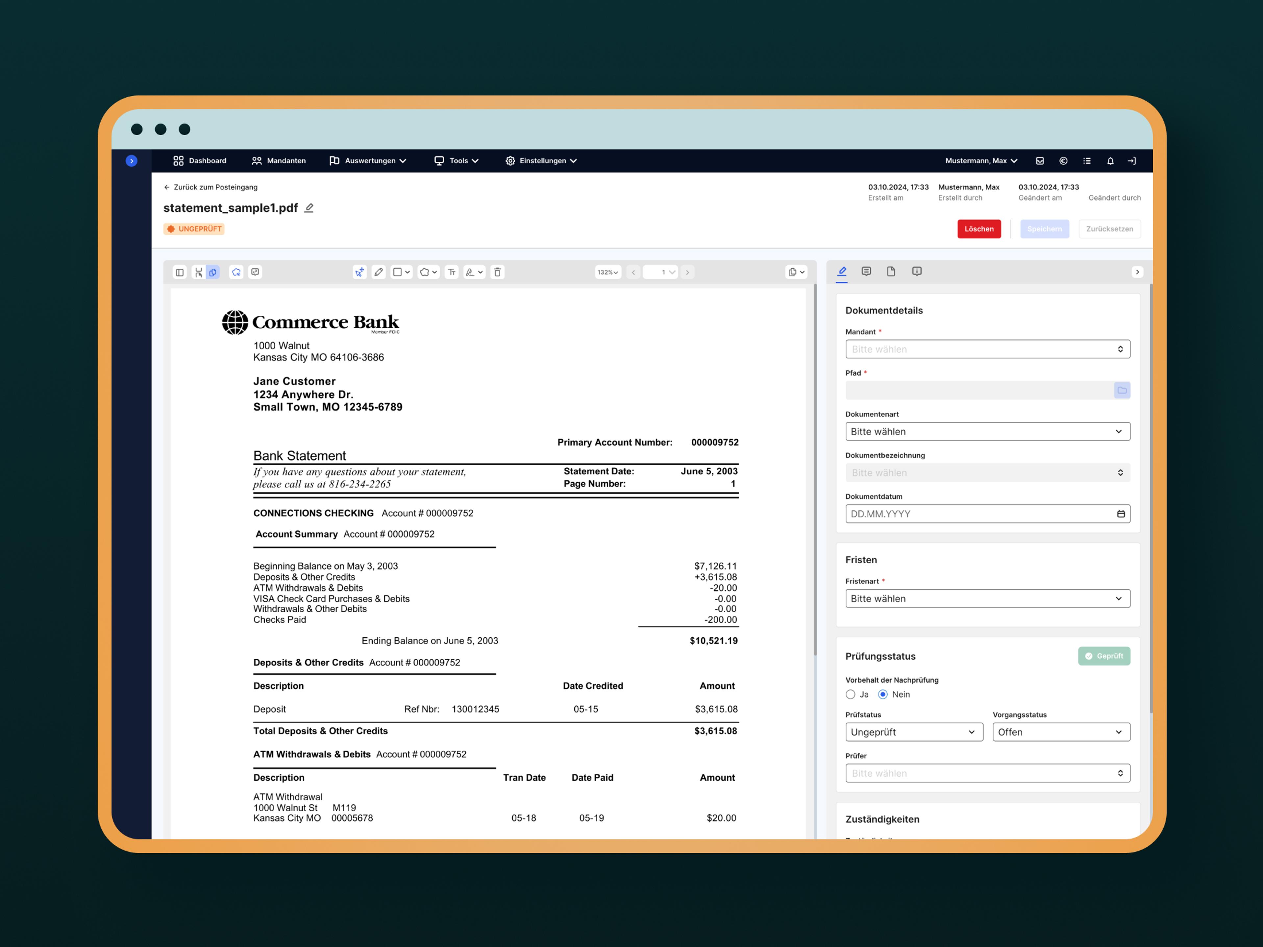Open the 132% zoom level dropdown
Image resolution: width=1263 pixels, height=947 pixels.
[607, 272]
